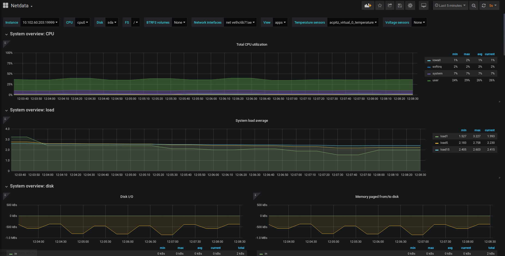The width and height of the screenshot is (505, 256).
Task: Toggle the system series in legend
Action: point(437,73)
